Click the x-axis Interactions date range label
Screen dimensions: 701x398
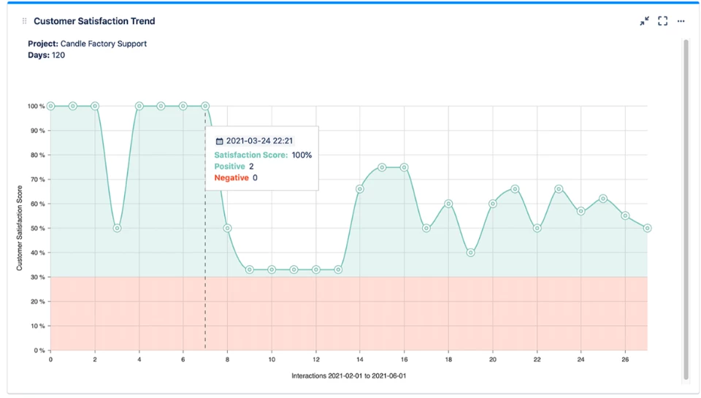[x=348, y=376]
